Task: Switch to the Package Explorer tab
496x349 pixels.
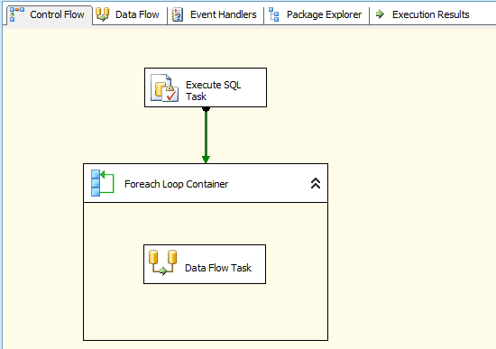Action: pos(317,14)
